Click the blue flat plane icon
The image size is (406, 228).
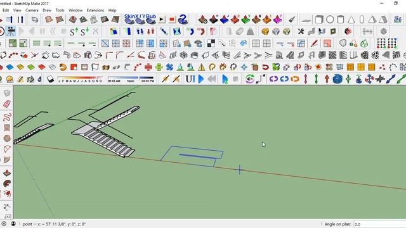[10, 67]
